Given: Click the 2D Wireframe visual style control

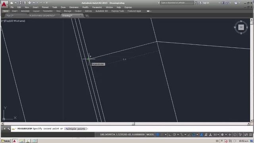Looking at the screenshot, I should click(x=17, y=21).
